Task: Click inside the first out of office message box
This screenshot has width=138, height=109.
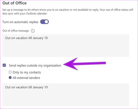Action: coord(66,46)
